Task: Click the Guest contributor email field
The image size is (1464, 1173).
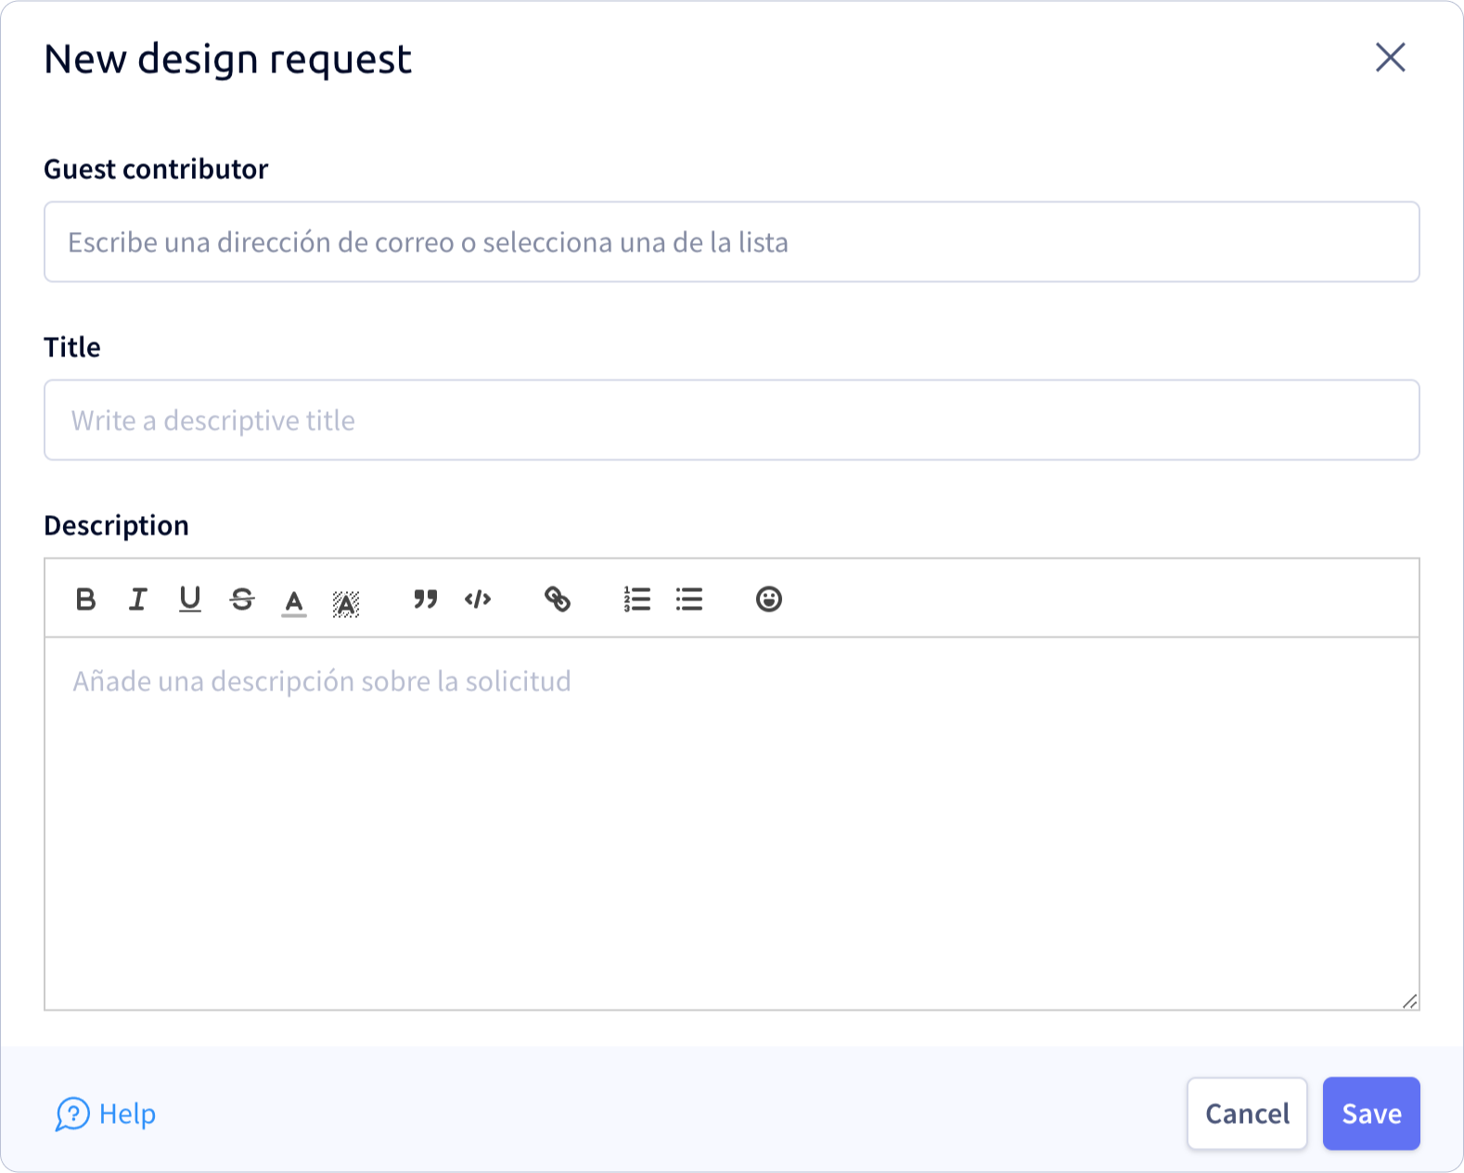Action: coord(732,242)
